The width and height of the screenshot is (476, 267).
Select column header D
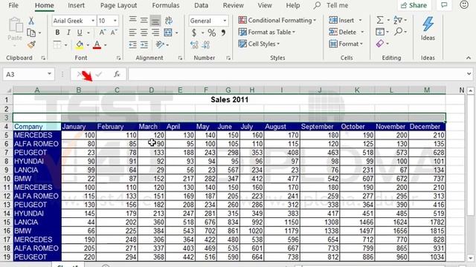[151, 90]
